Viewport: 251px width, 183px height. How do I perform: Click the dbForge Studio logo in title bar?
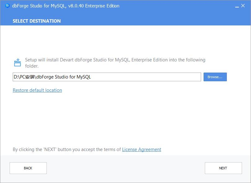point(7,6)
